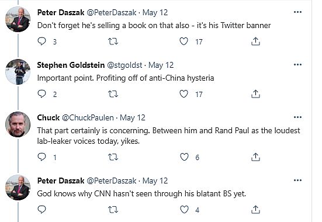Image resolution: width=322 pixels, height=222 pixels.
Task: Open Stephen Goldstein's avatar
Action: click(18, 72)
